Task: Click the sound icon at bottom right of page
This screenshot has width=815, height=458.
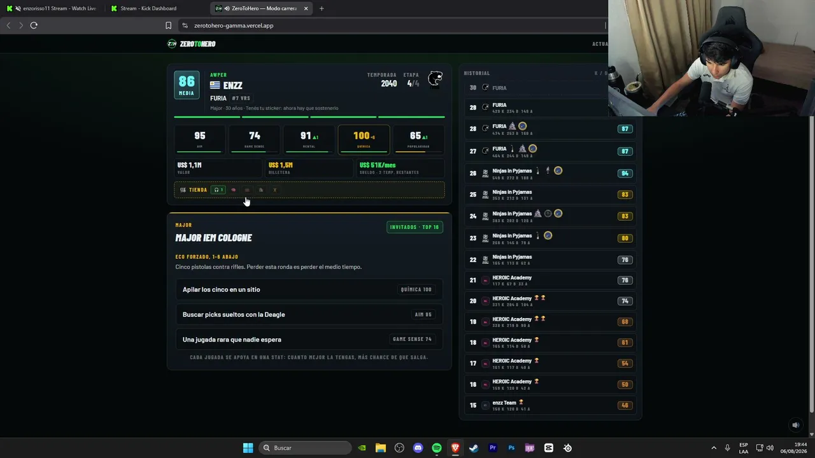Action: [795, 425]
